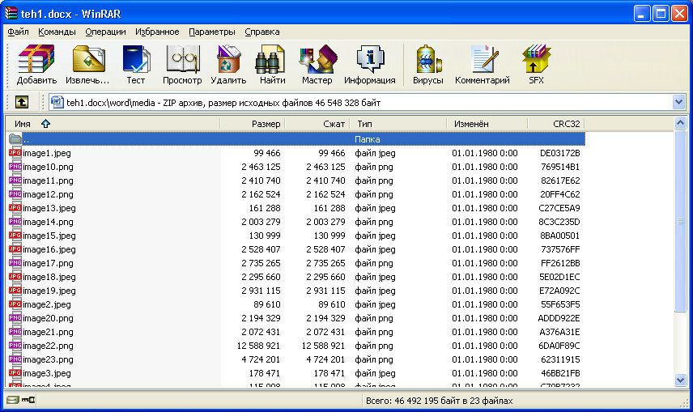This screenshot has width=693, height=412.
Task: Open the Найти (Find) binoculars tool
Action: pos(272,65)
